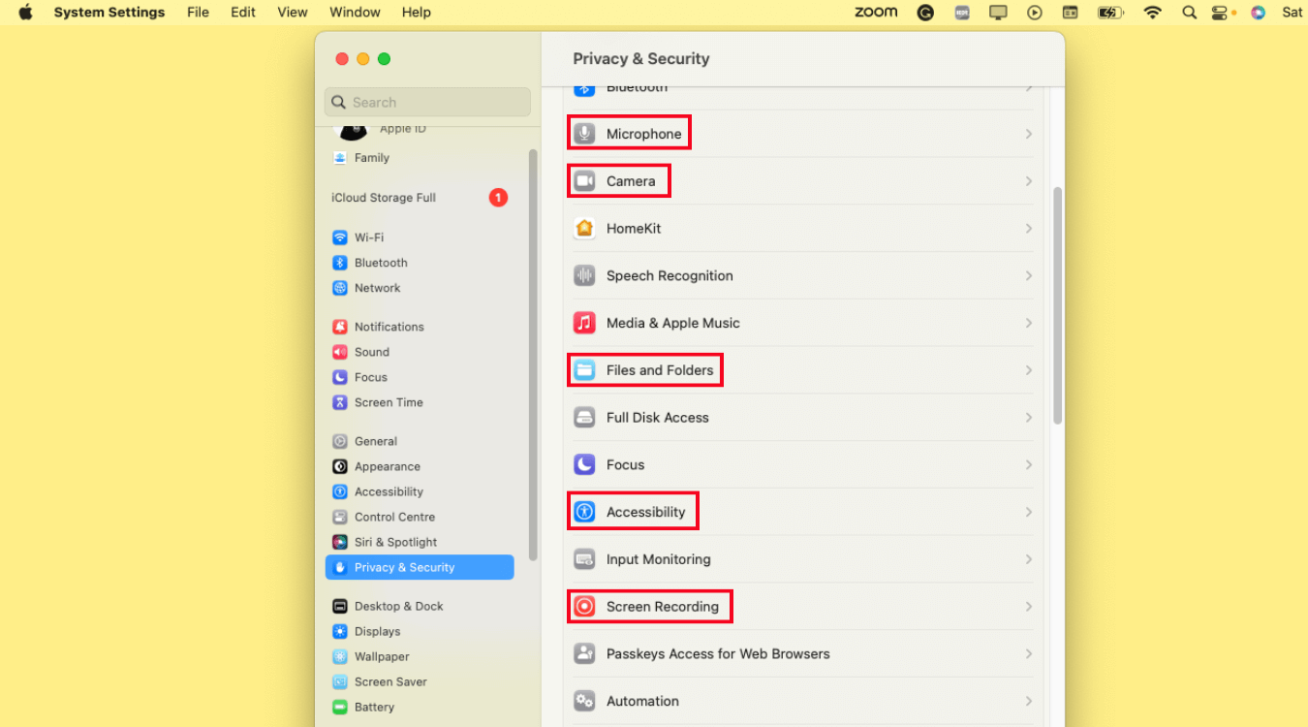Click the Apple logo in the menu bar
This screenshot has width=1308, height=727.
(26, 13)
